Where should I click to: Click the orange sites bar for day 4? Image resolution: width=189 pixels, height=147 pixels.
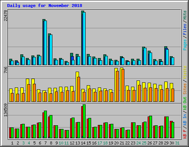[x=29, y=93]
